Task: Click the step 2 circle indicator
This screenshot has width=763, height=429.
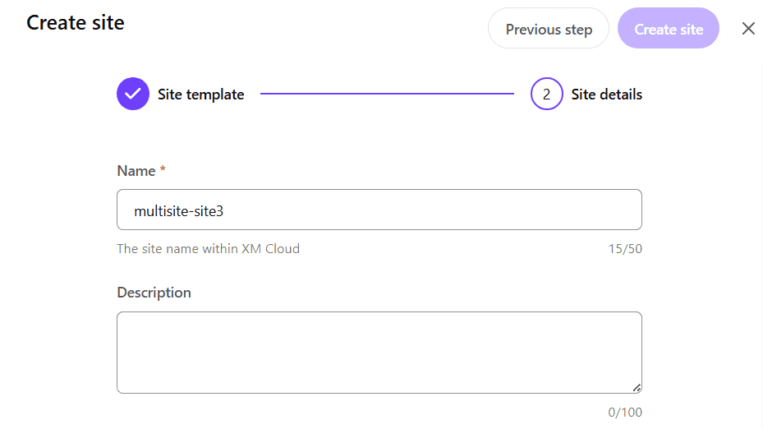Action: [546, 94]
